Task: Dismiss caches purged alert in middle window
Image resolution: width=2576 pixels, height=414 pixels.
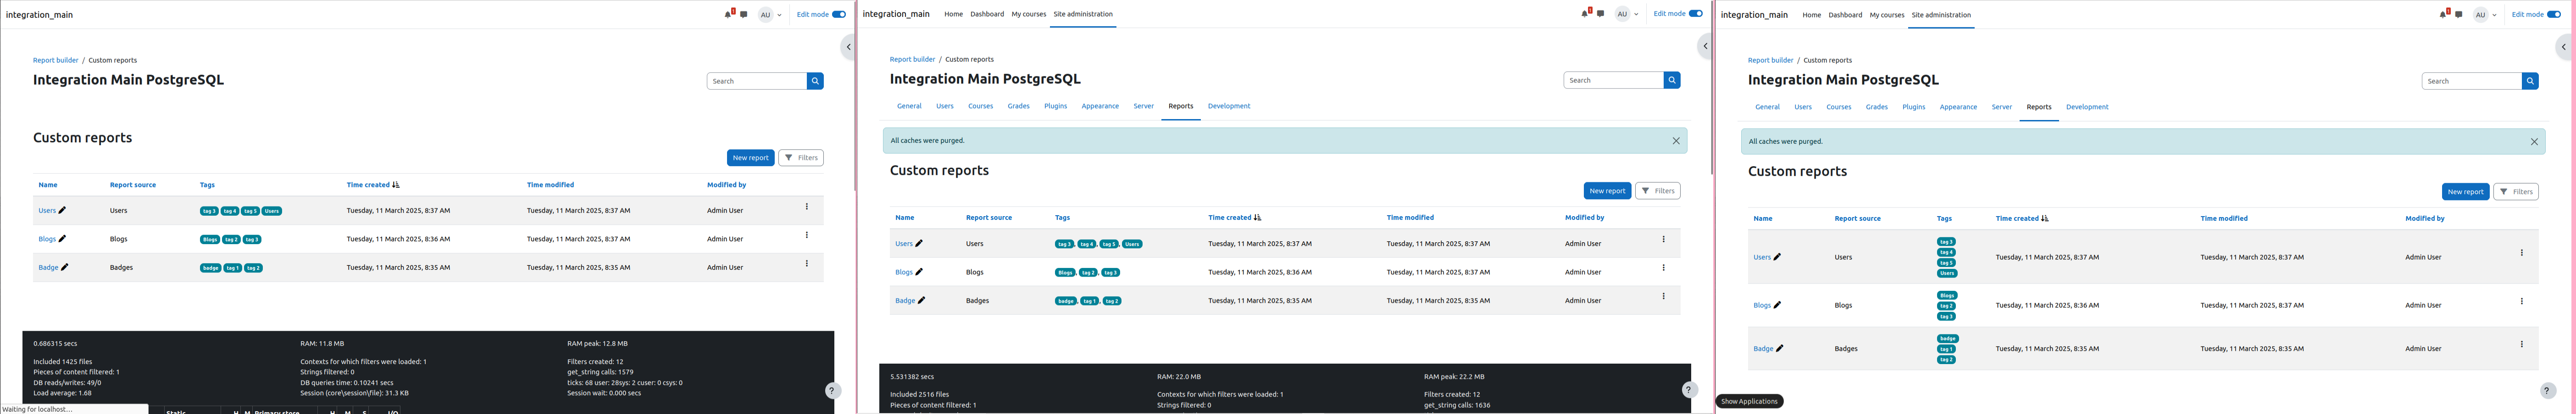Action: [x=1676, y=141]
